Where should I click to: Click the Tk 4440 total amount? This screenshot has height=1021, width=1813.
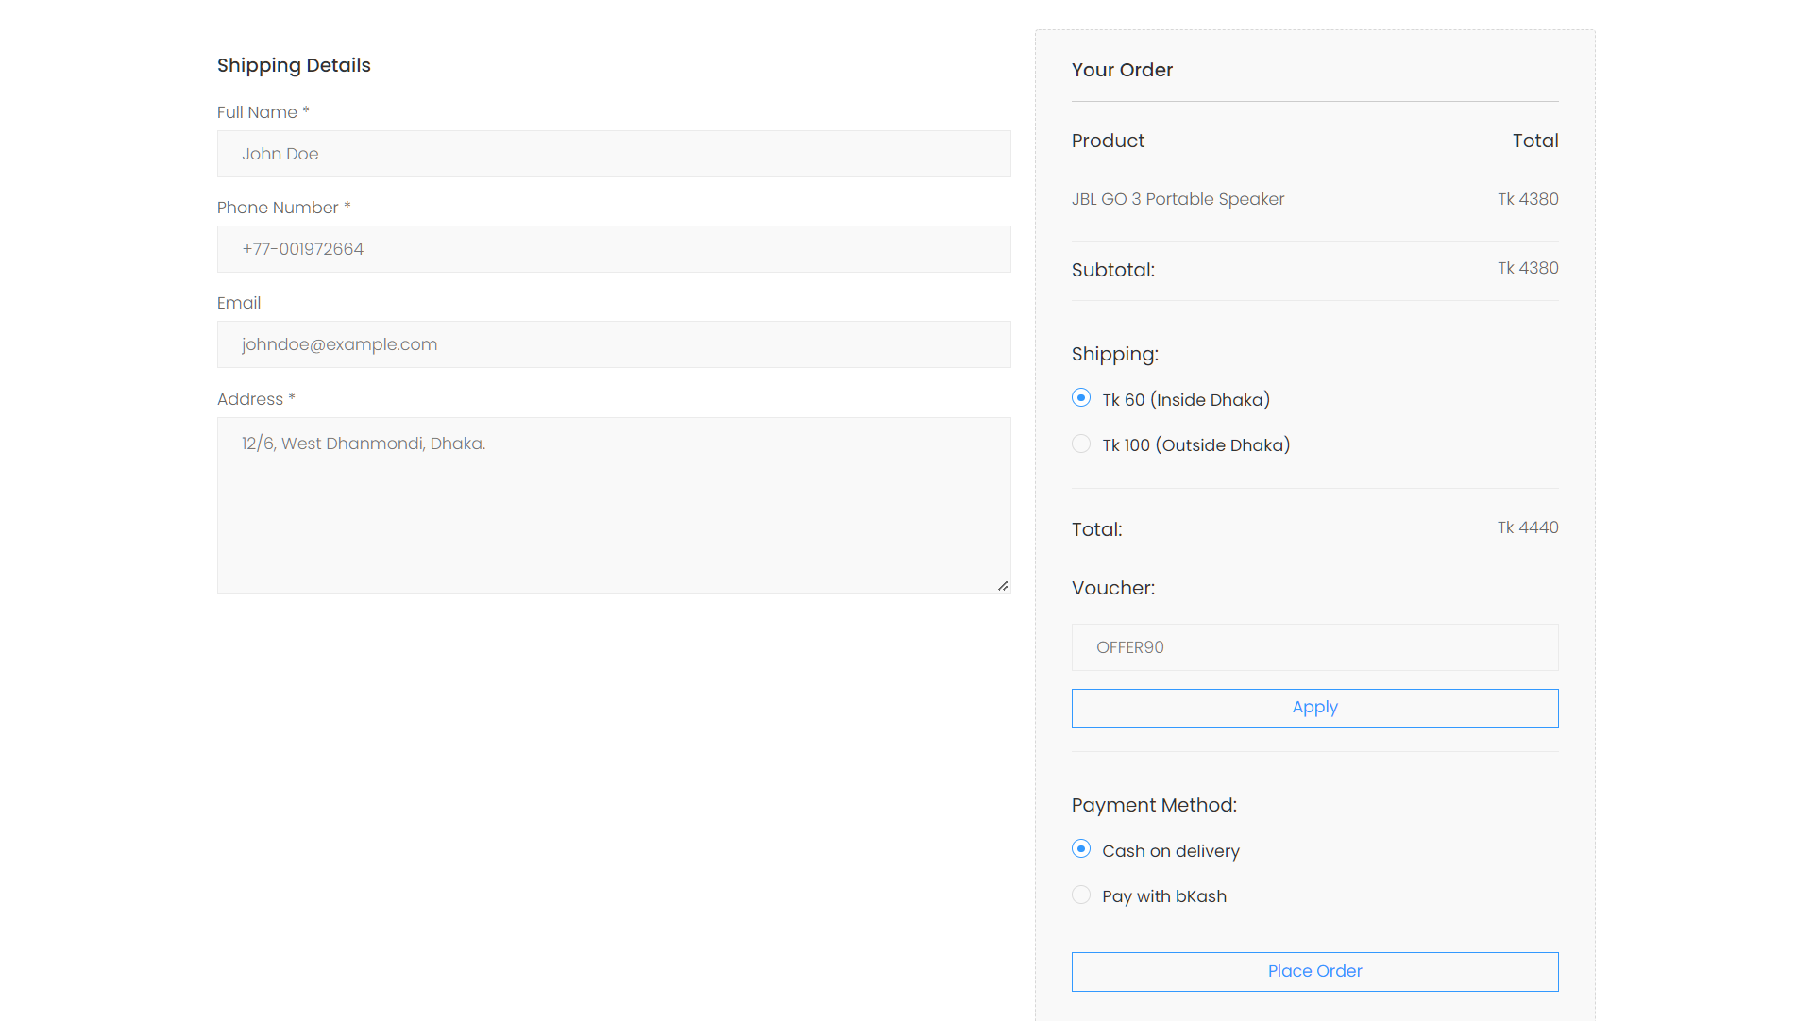pos(1527,527)
